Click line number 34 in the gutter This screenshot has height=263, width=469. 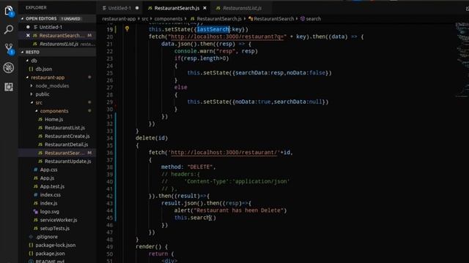coord(109,138)
